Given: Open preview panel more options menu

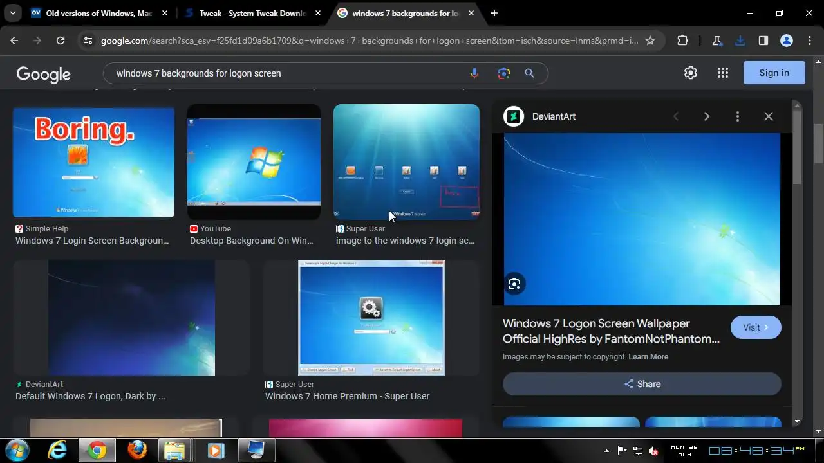Looking at the screenshot, I should coord(738,116).
